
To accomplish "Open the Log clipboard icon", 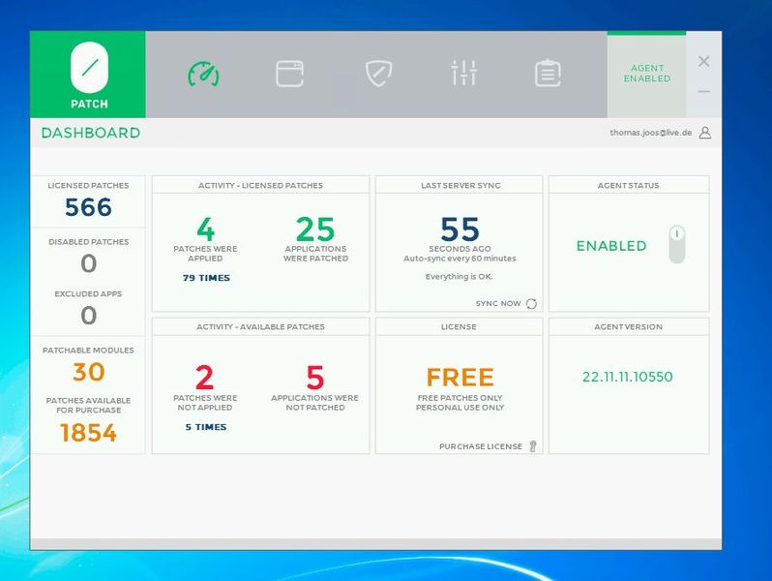I will pyautogui.click(x=548, y=74).
